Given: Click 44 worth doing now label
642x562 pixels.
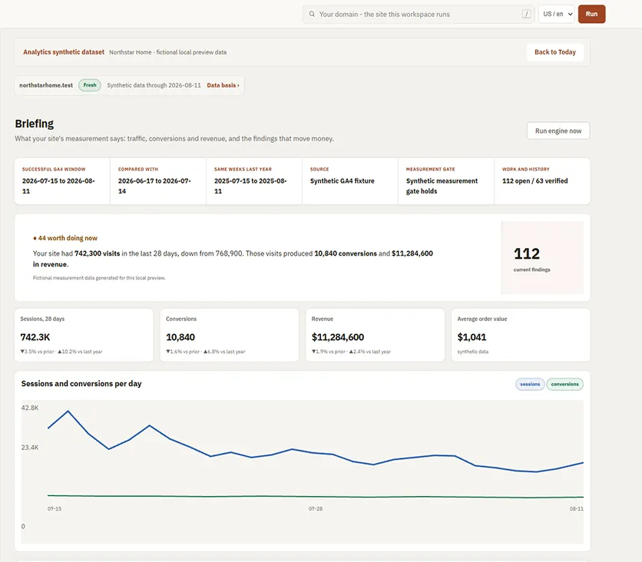Looking at the screenshot, I should [65, 238].
